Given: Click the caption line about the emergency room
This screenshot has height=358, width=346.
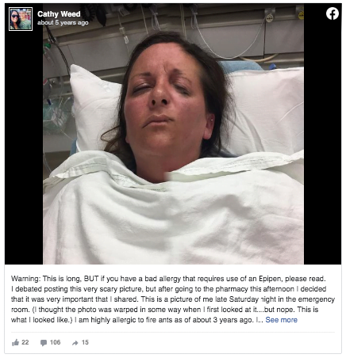Looking at the screenshot, I should click(x=173, y=299).
